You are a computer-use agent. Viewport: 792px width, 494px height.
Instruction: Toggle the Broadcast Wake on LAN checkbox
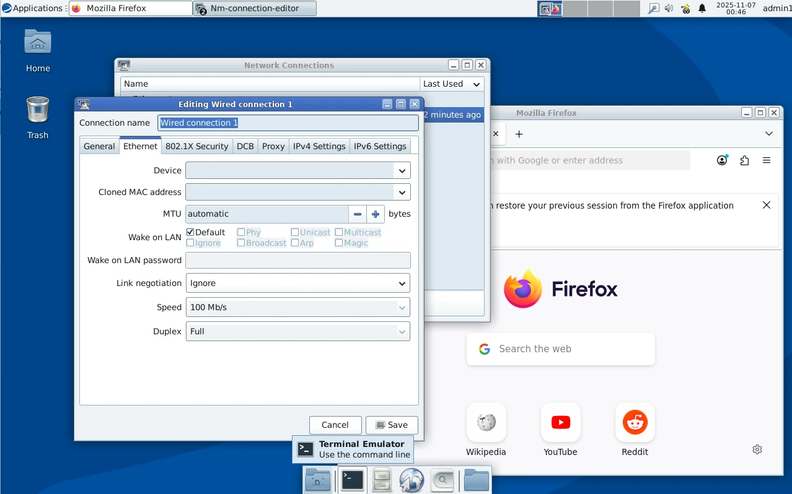click(x=241, y=243)
